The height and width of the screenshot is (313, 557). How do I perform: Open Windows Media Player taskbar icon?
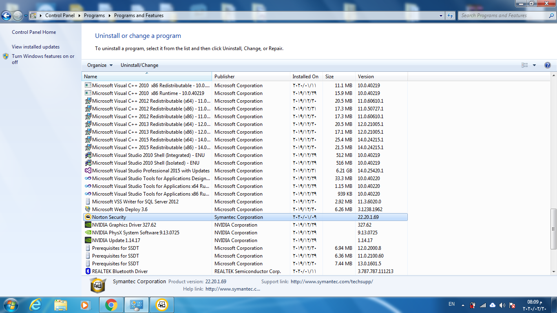85,305
